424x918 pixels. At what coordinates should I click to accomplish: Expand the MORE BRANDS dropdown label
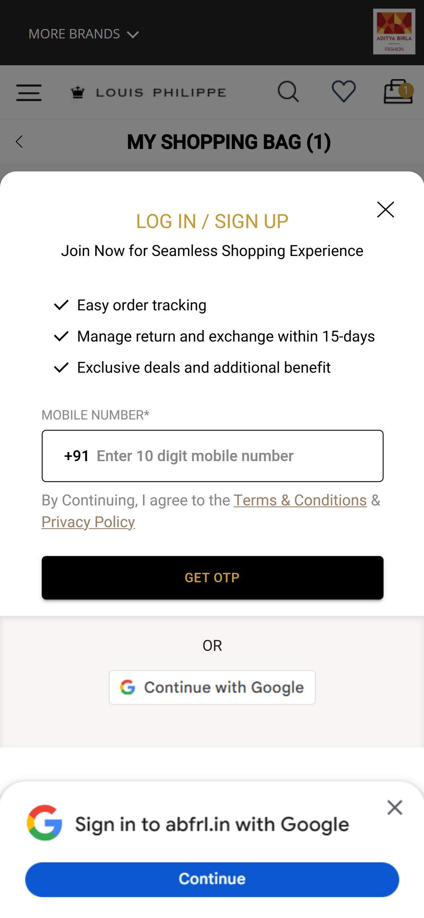(x=74, y=34)
